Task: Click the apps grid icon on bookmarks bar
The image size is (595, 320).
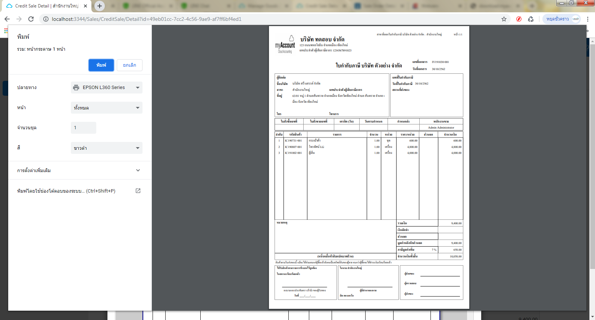Action: point(6,31)
